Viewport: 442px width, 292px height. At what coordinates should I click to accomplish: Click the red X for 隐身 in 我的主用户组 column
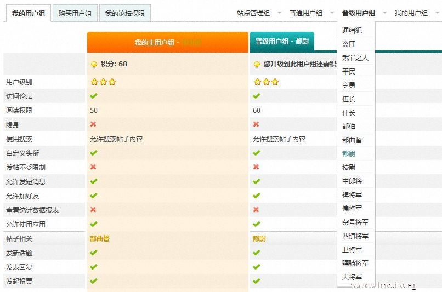(x=93, y=124)
